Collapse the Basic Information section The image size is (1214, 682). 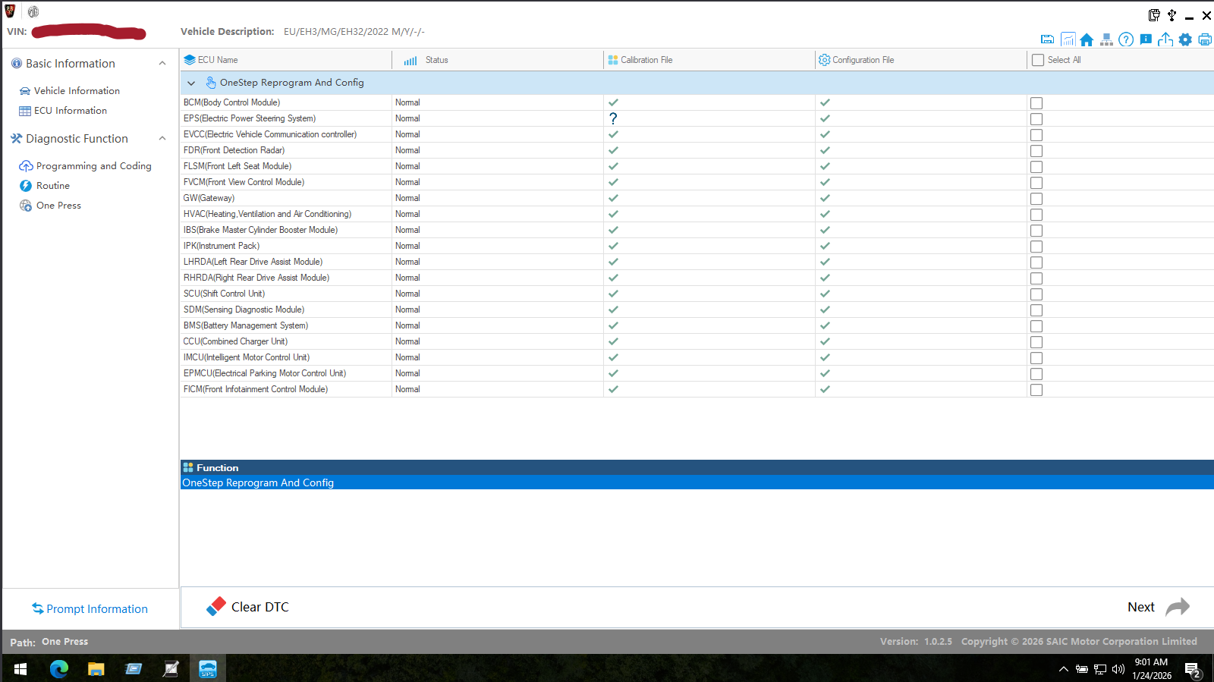coord(162,64)
